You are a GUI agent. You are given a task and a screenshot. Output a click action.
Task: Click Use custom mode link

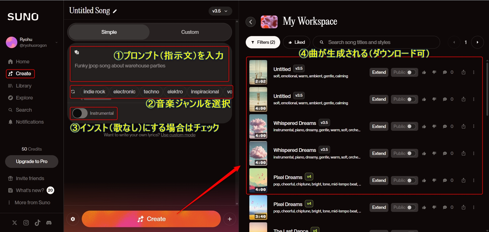[178, 135]
